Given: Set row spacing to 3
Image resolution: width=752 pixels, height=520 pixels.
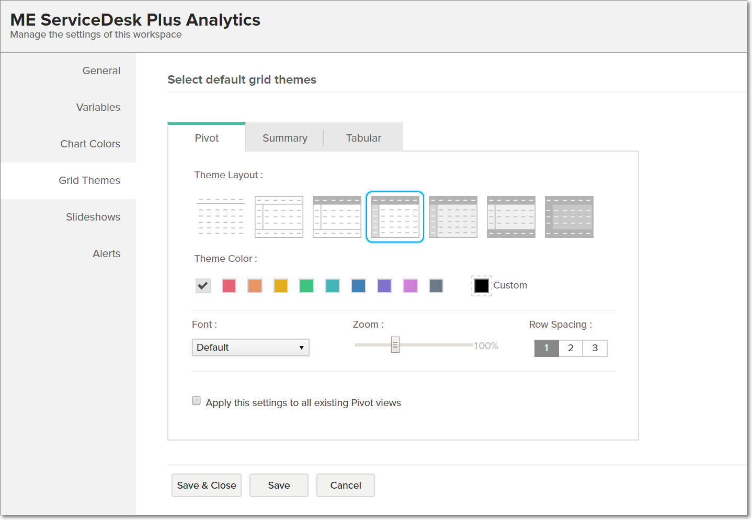Looking at the screenshot, I should (595, 348).
